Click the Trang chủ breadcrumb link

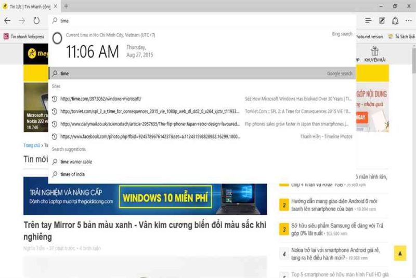[32, 145]
